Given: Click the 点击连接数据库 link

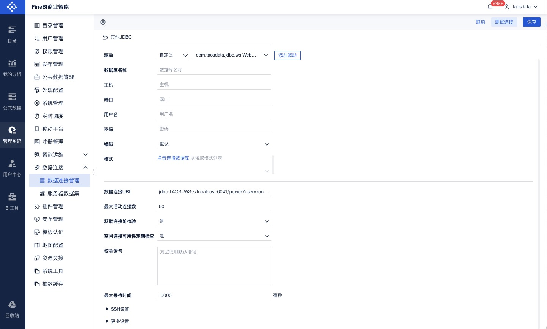Looking at the screenshot, I should point(173,158).
